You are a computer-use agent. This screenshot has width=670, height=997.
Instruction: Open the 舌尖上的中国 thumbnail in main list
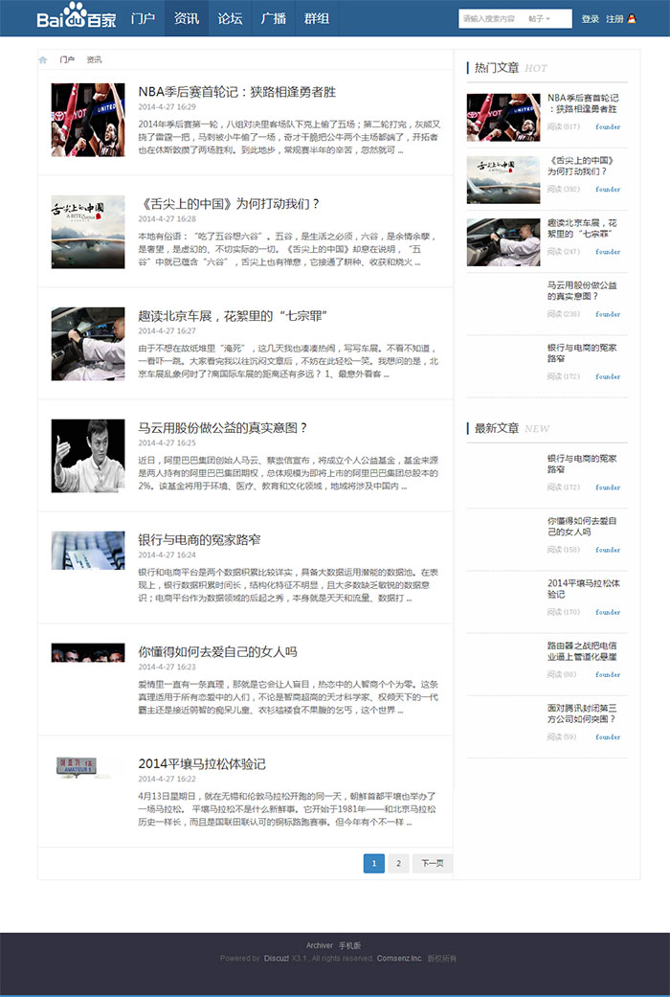(88, 232)
